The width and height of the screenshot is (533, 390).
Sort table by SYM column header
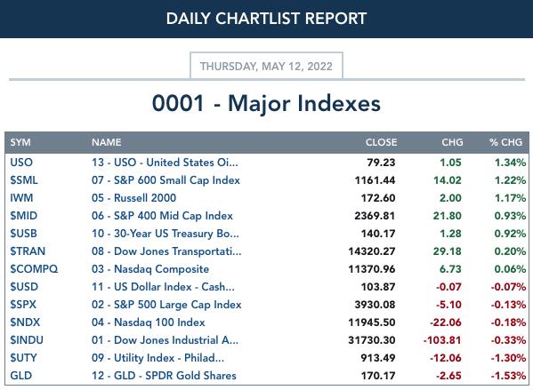pyautogui.click(x=20, y=142)
